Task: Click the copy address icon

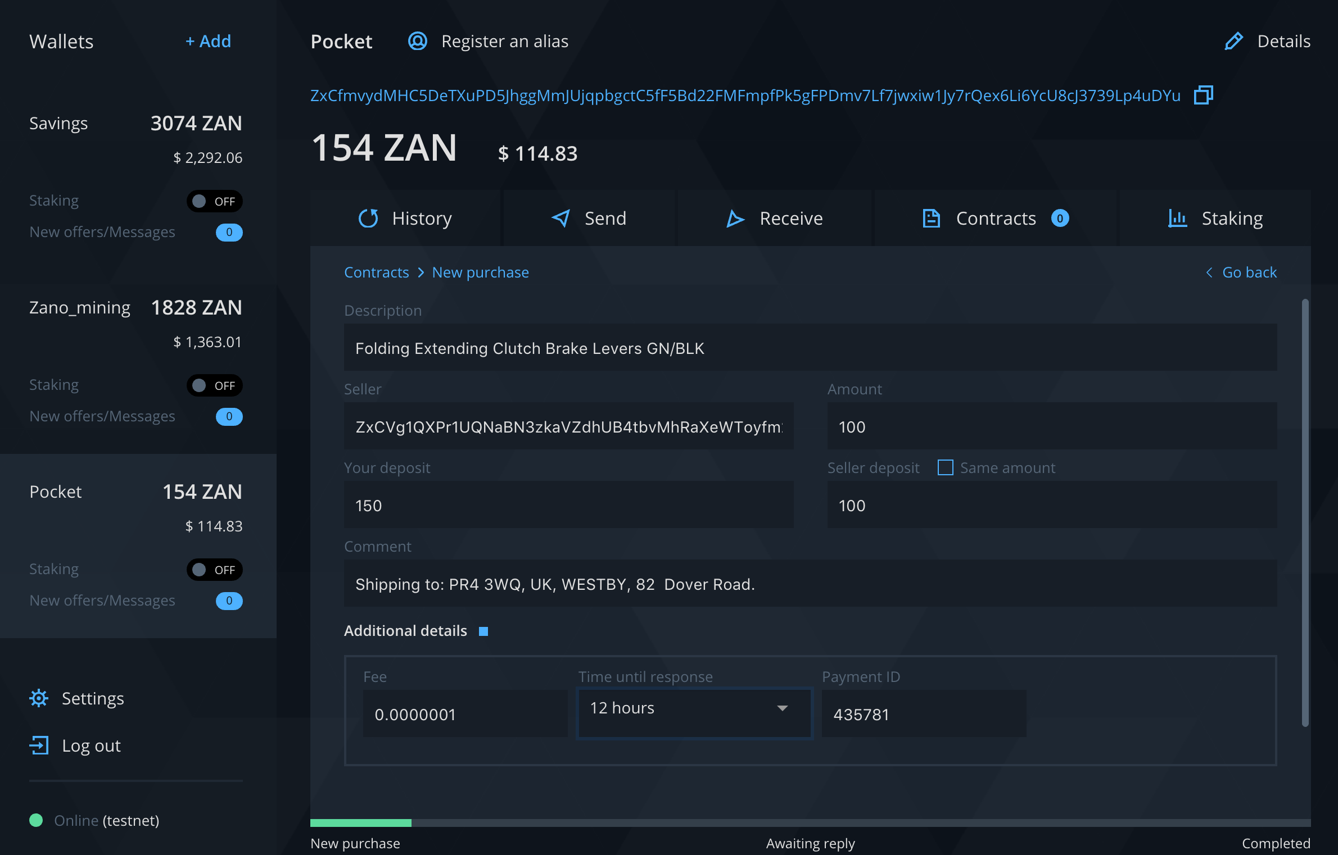Action: tap(1203, 95)
